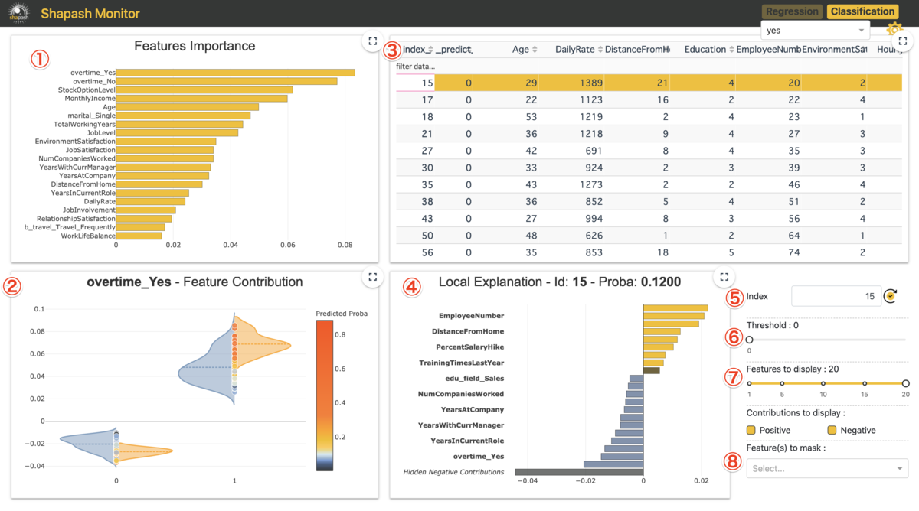Switch to Classification mode
Screen dimensions: 919x511
coord(862,11)
